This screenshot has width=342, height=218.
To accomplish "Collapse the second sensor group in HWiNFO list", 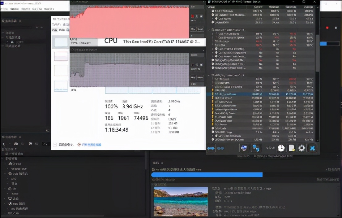I will (209, 30).
